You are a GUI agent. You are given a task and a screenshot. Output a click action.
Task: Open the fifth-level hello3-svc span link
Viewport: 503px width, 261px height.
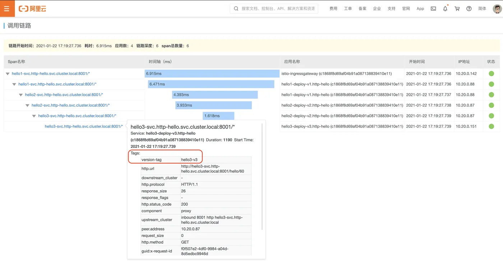click(x=77, y=116)
